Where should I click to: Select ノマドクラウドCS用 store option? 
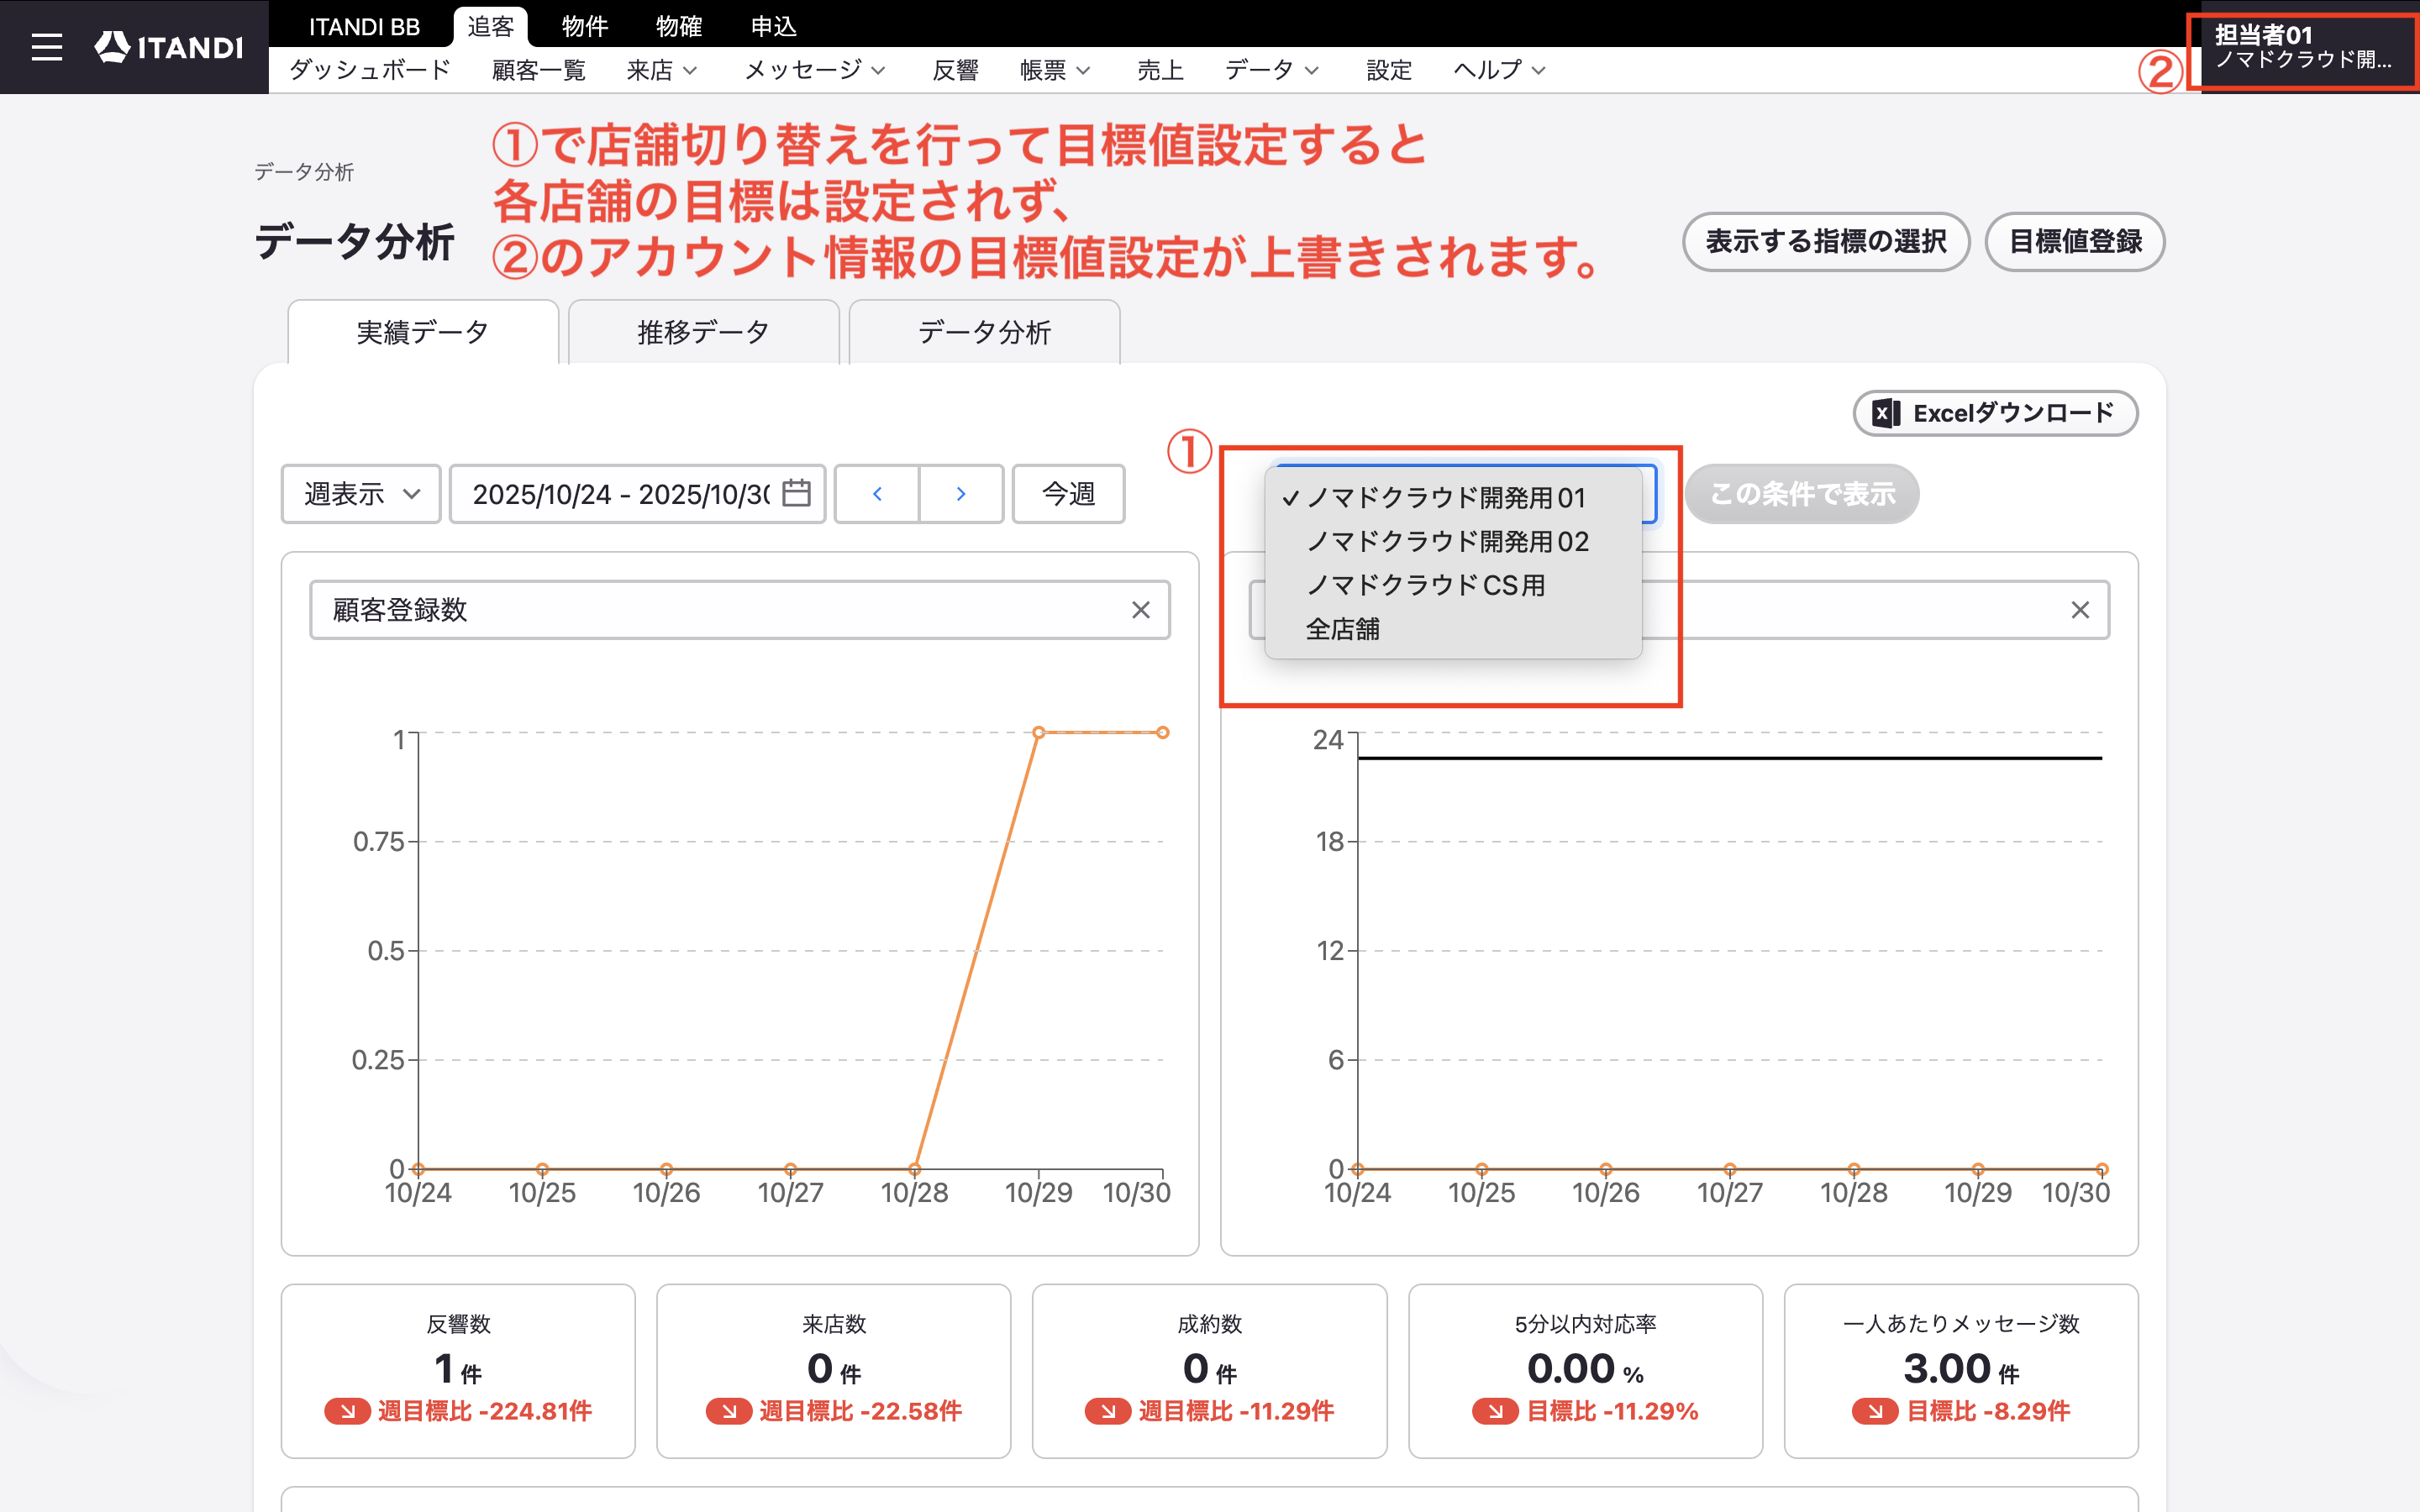[1453, 585]
